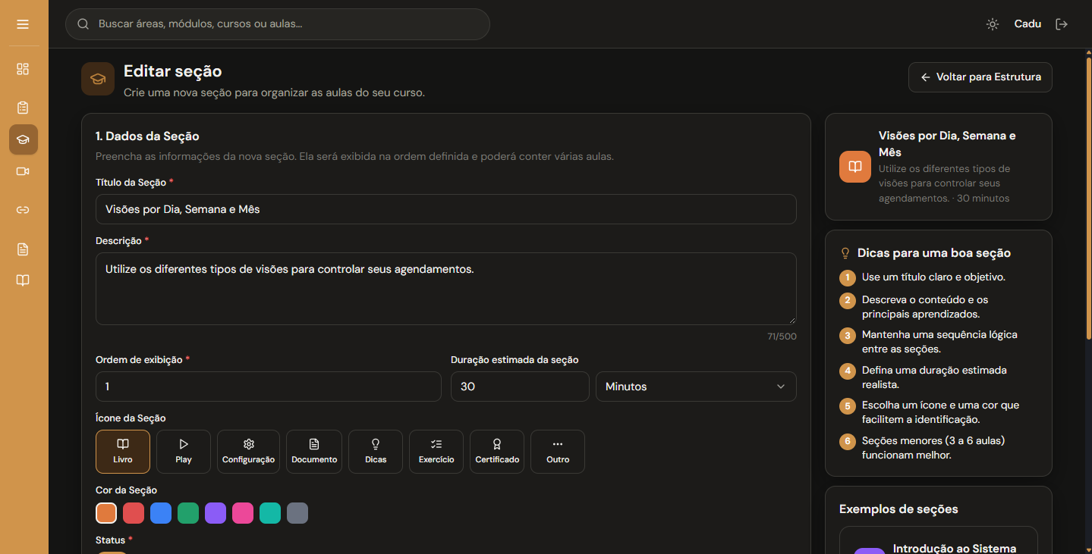Viewport: 1092px width, 554px height.
Task: Click Voltar para Estrutura button
Action: click(980, 77)
